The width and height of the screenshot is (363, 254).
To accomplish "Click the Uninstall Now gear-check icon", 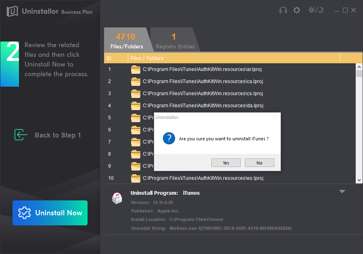I will tap(25, 213).
